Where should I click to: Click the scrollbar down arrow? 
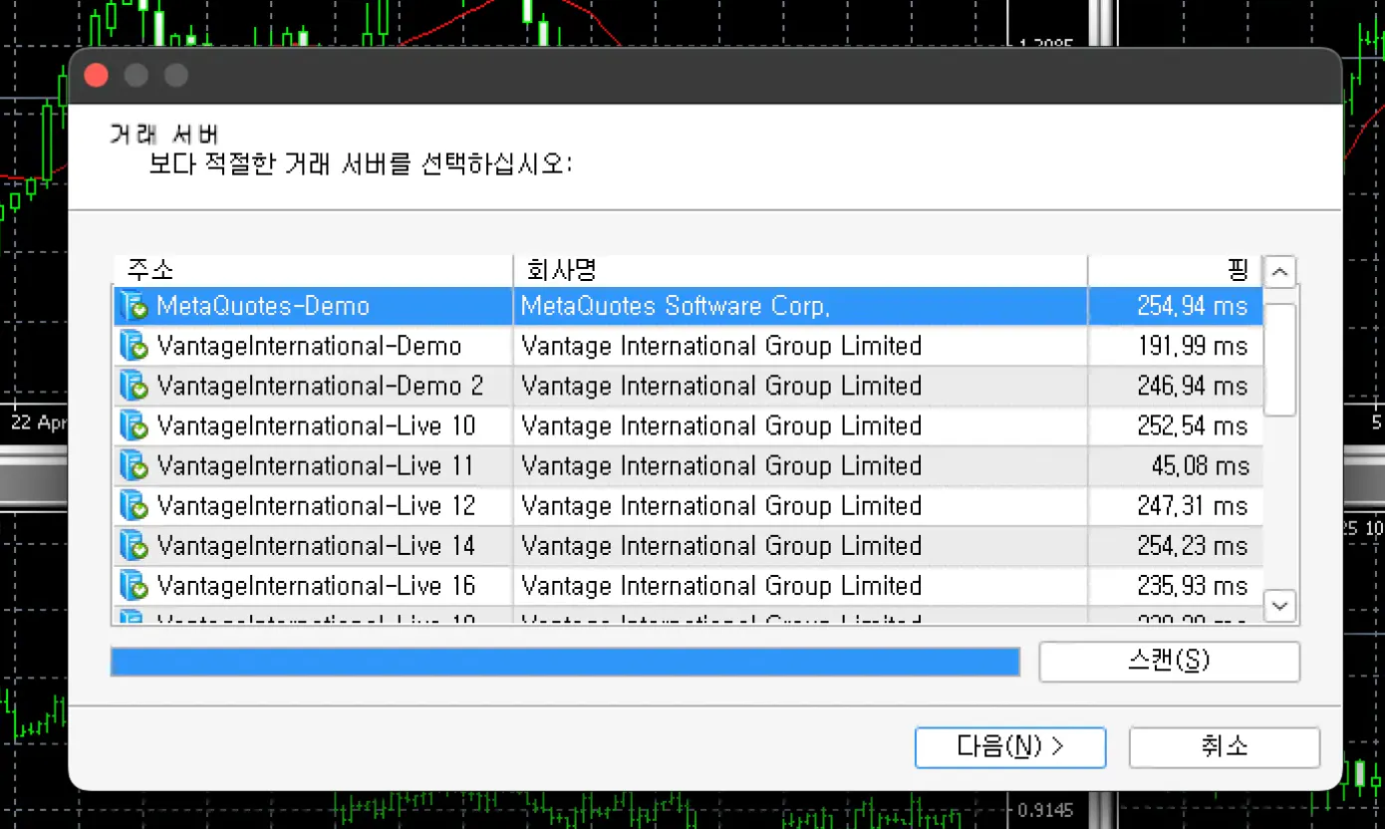point(1278,605)
